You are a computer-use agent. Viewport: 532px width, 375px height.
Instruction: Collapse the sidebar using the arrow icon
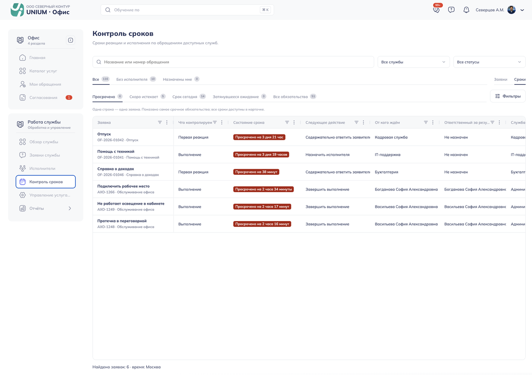pos(70,40)
